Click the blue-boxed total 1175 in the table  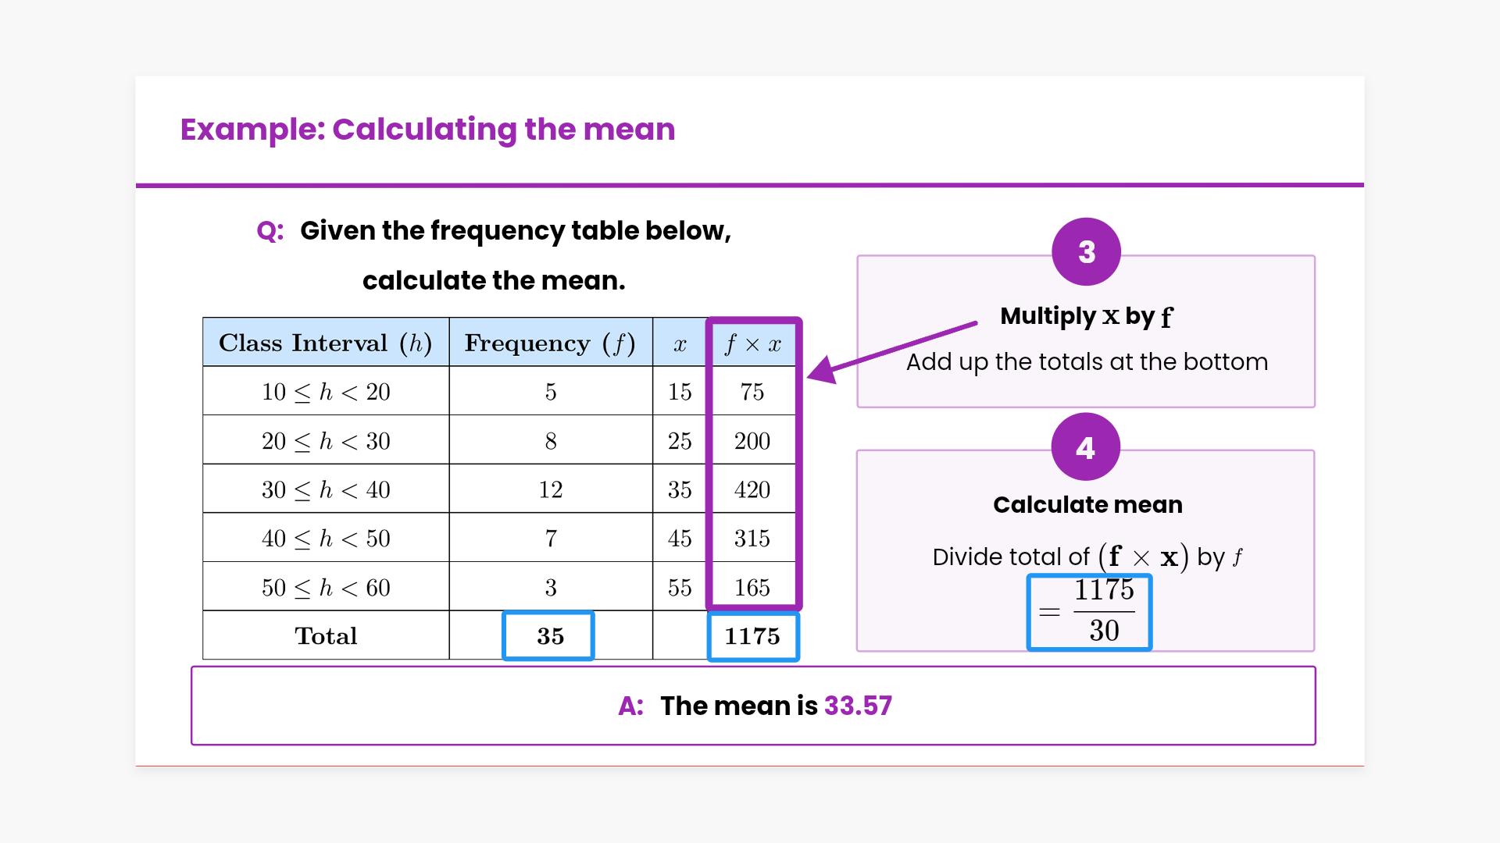tap(752, 636)
